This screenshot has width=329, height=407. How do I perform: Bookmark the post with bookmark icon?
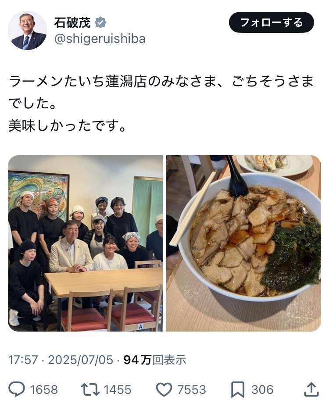237,389
